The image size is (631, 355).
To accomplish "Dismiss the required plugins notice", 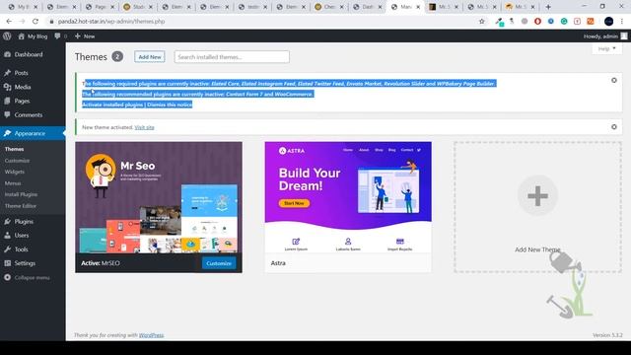I will [x=613, y=80].
